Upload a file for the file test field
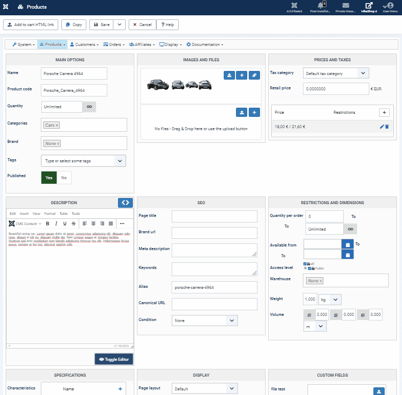402x395 pixels. [379, 391]
